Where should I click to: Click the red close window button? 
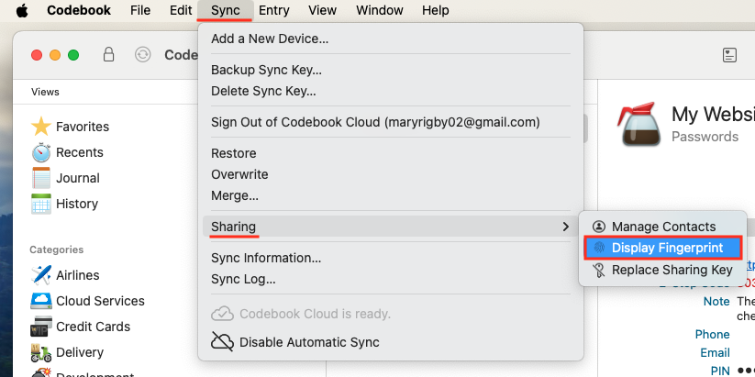(x=37, y=55)
